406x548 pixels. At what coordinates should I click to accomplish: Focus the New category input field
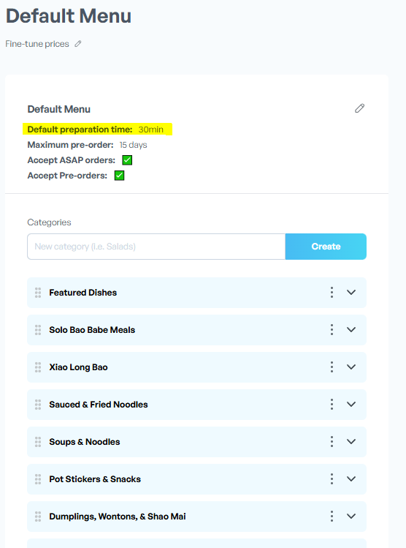[156, 247]
